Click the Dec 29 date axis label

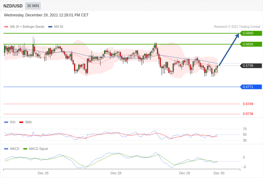[184, 173]
